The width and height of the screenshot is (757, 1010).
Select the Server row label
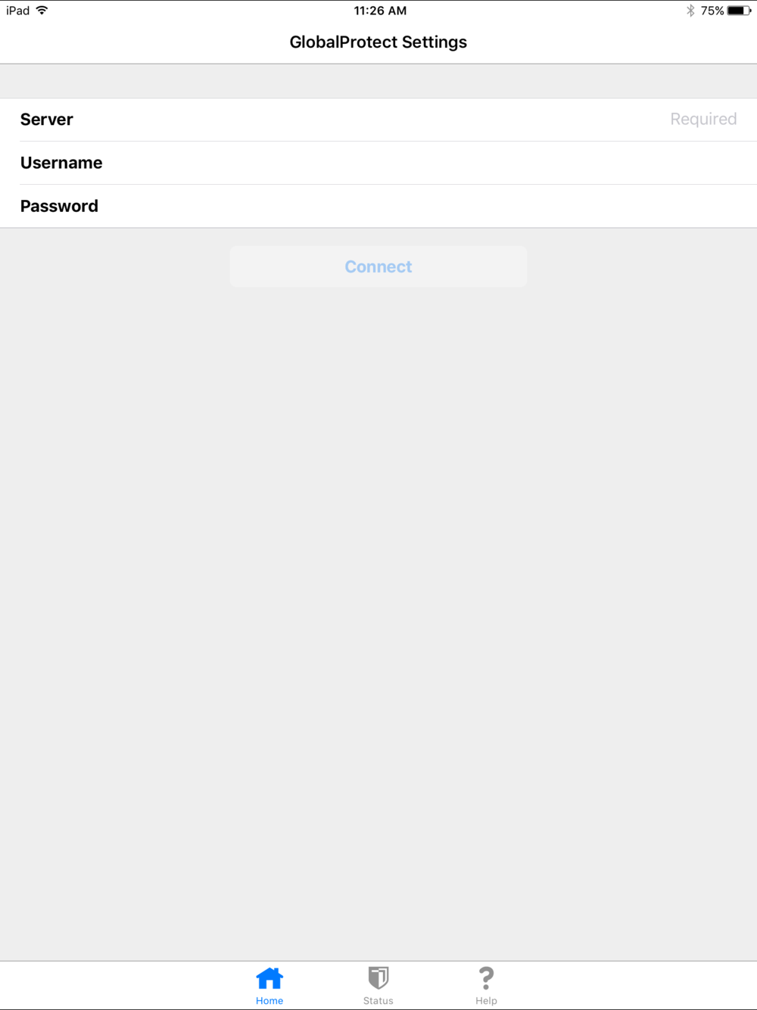(47, 120)
